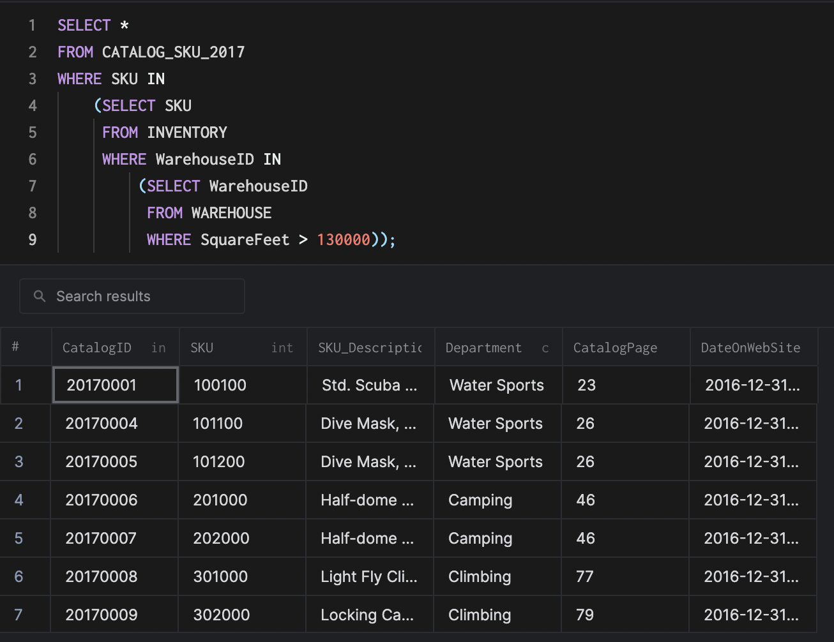Click the CatalogID column header
Image resolution: width=834 pixels, height=642 pixels.
(x=97, y=348)
